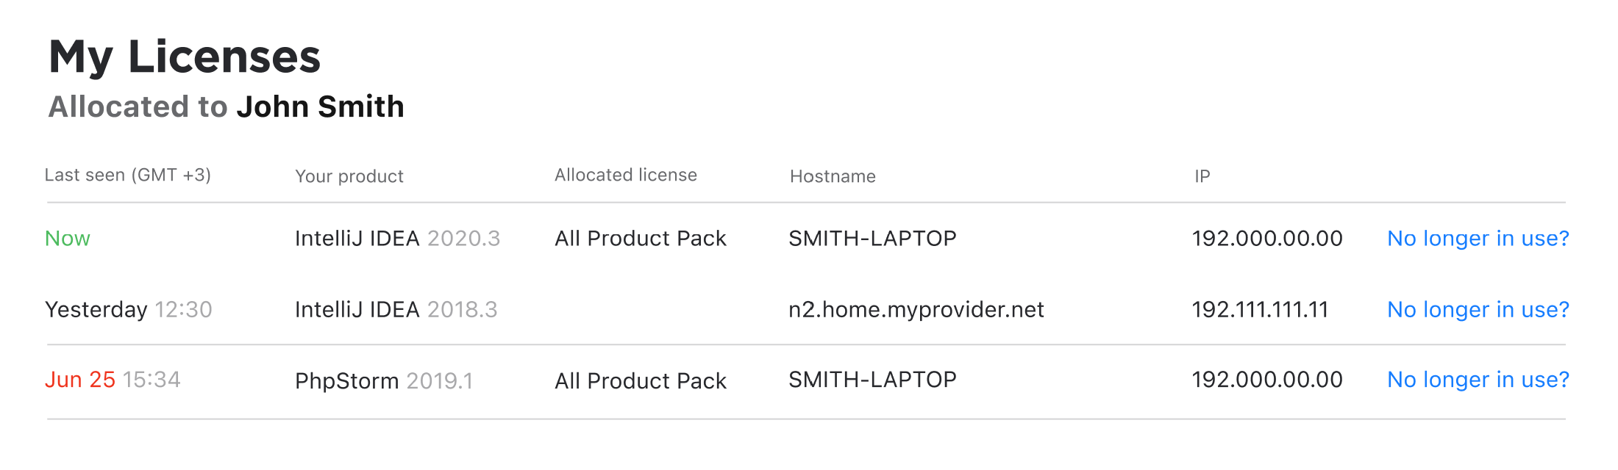
Task: Select the red "Jun 25 15:34" timestamp
Action: 113,380
